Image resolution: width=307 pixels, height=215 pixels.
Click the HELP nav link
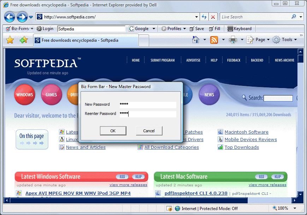214,60
